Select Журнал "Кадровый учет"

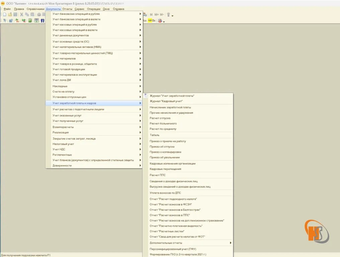[188, 101]
